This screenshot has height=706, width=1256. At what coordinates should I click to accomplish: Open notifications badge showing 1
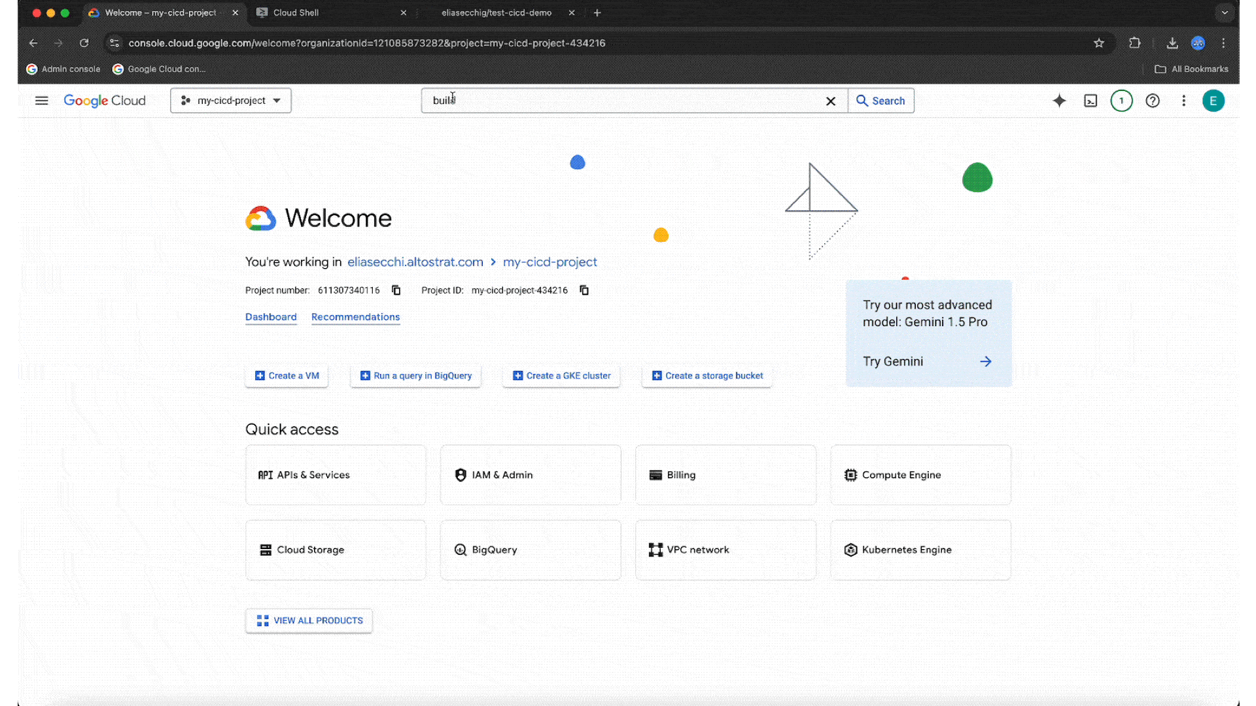(1121, 101)
